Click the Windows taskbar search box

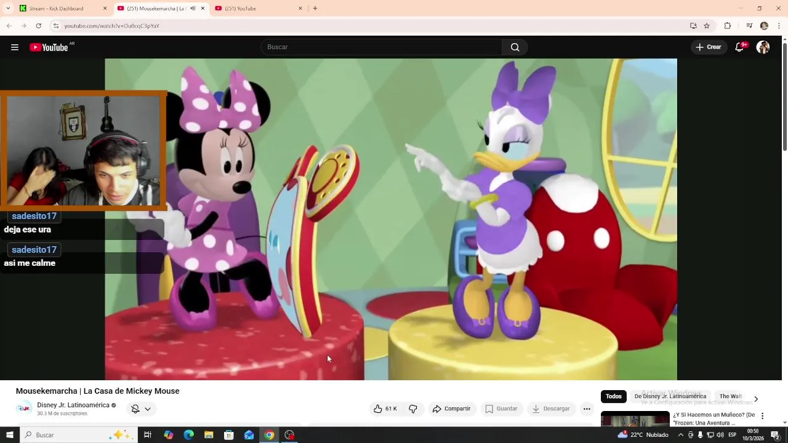pos(79,435)
